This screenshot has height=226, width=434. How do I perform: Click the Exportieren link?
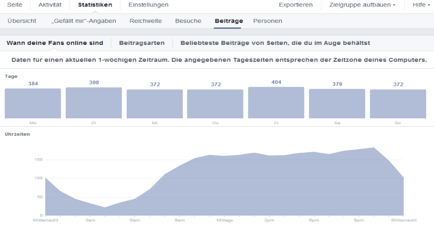coord(296,5)
